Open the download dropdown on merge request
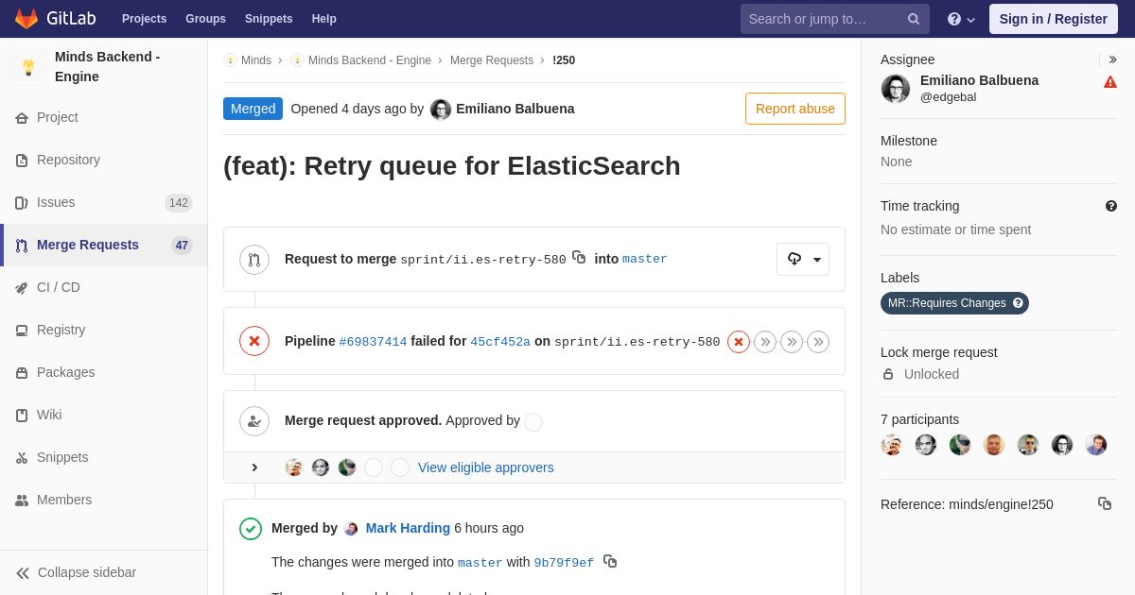This screenshot has height=595, width=1135. [803, 259]
